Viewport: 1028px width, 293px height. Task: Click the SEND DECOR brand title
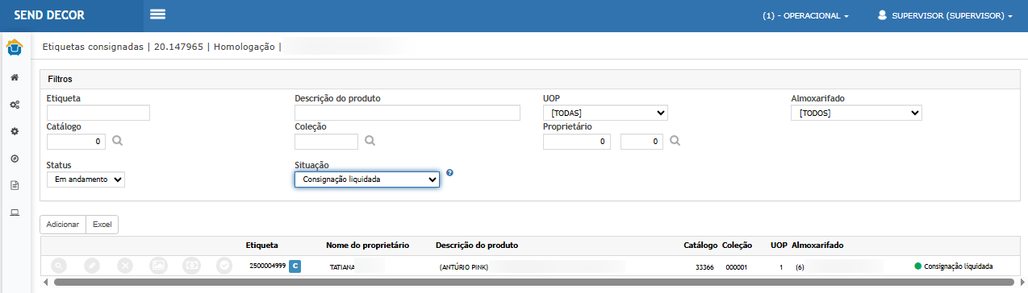49,15
